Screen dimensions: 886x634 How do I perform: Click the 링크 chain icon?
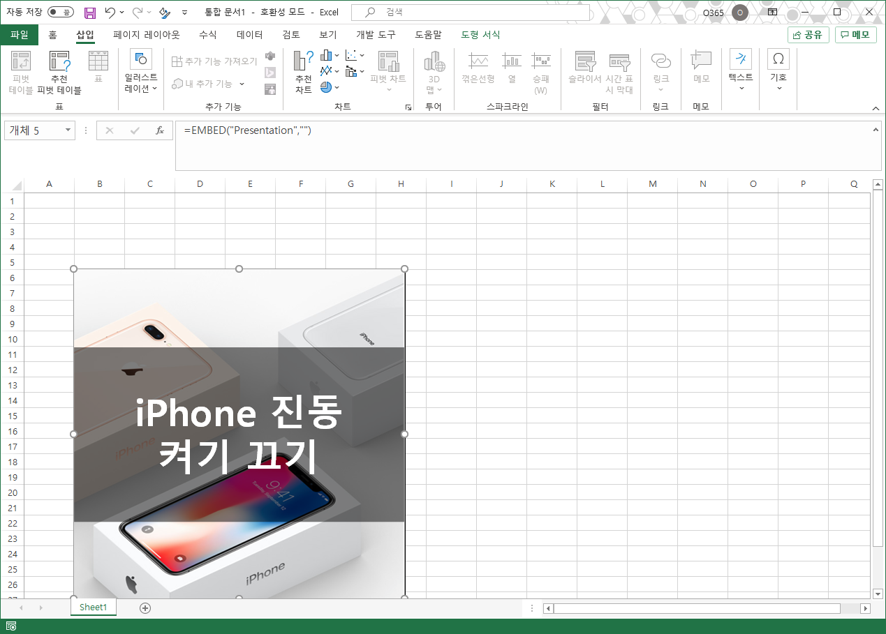tap(660, 73)
